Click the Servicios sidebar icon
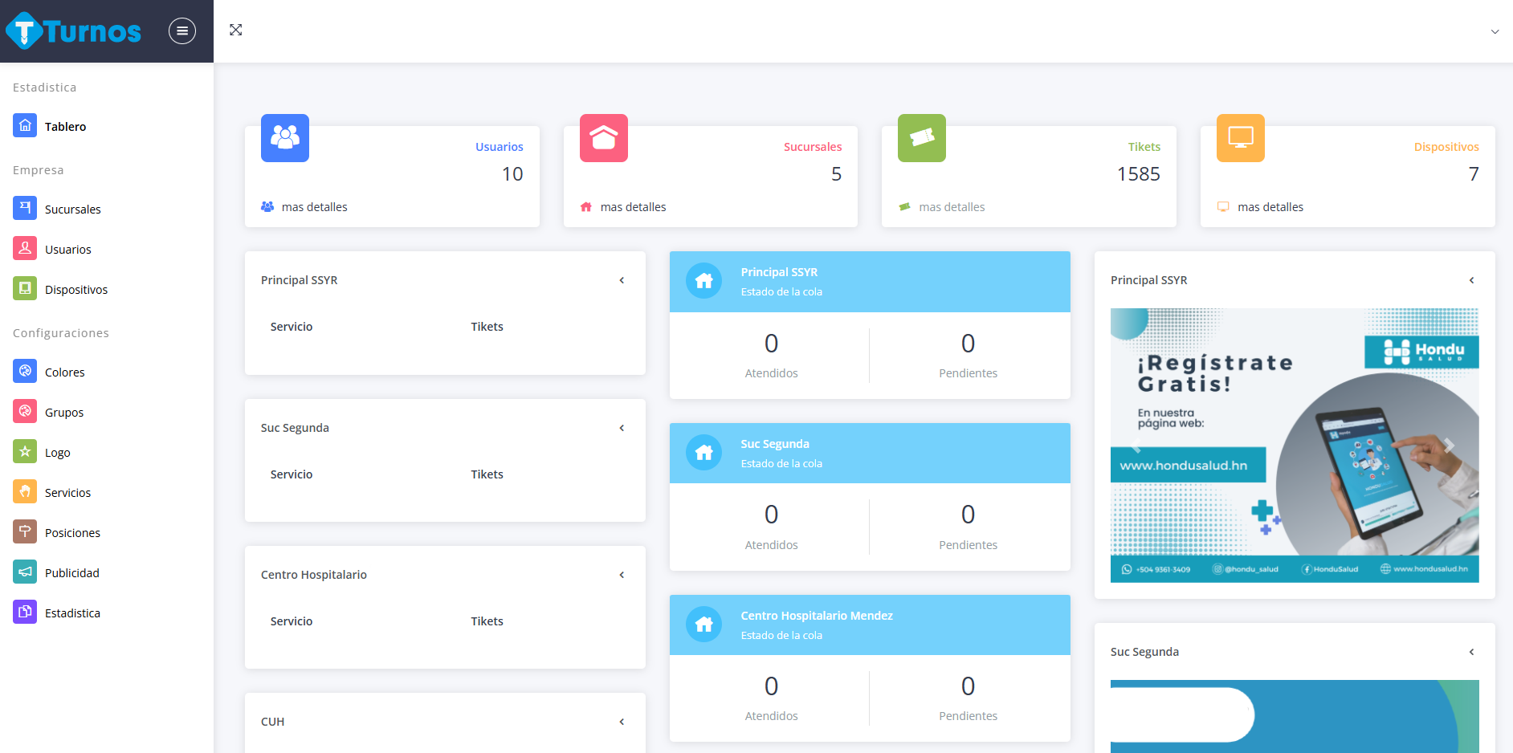 (25, 492)
